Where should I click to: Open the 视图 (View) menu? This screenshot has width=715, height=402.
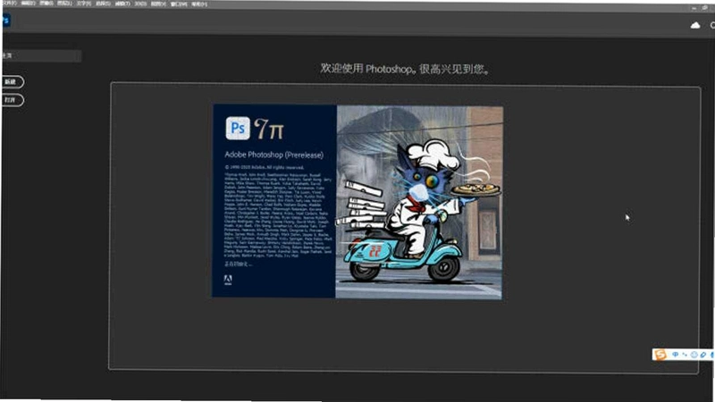point(158,4)
